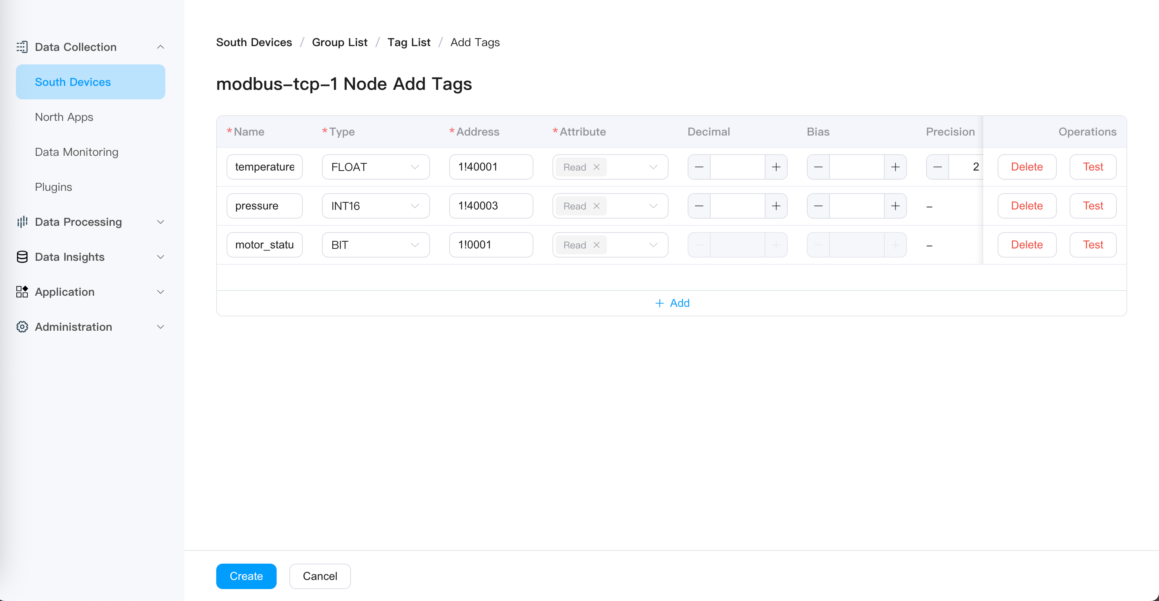1159x601 pixels.
Task: Decrease Bias value for pressure row
Action: (x=818, y=206)
